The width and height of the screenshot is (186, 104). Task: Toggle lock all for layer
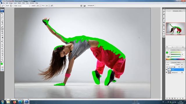click(x=175, y=67)
